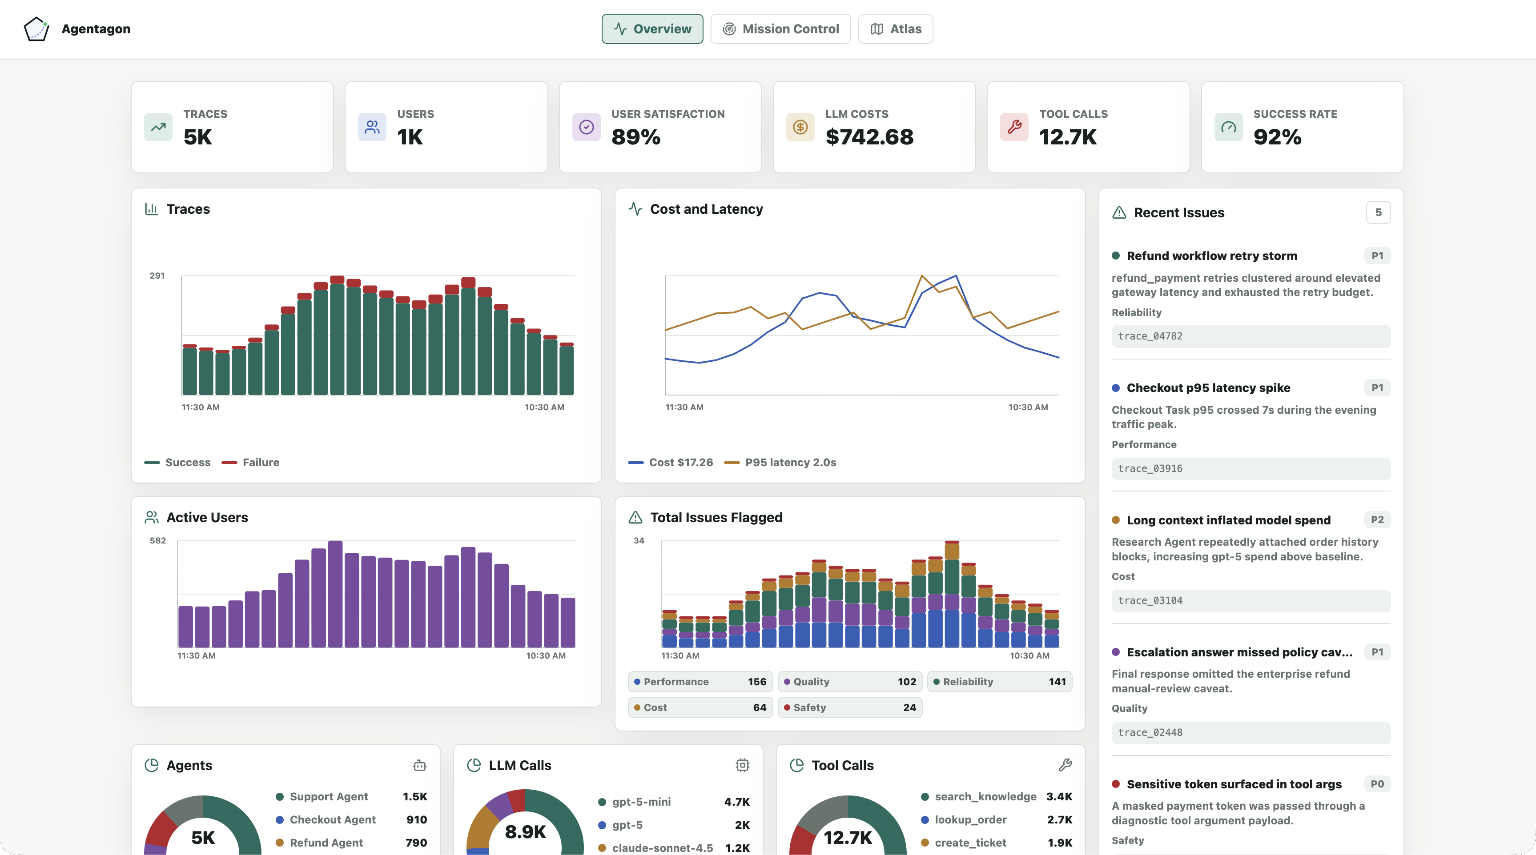Click the pie icon beside LLM Calls title
1536x855 pixels.
(474, 765)
